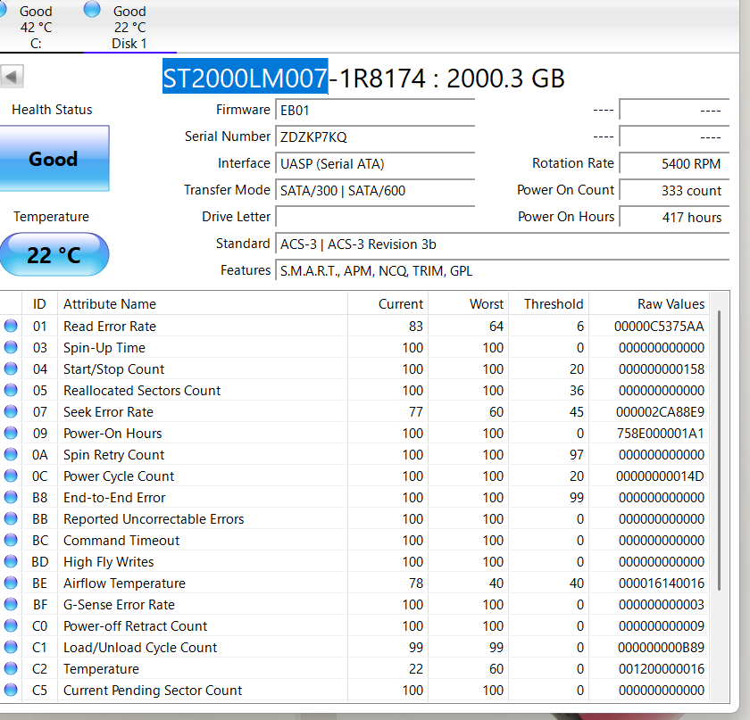
Task: Click raw value 000016140016
Action: pos(661,583)
